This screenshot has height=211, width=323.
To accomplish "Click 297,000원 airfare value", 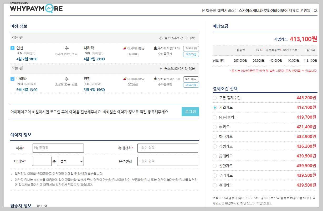I will click(x=240, y=61).
